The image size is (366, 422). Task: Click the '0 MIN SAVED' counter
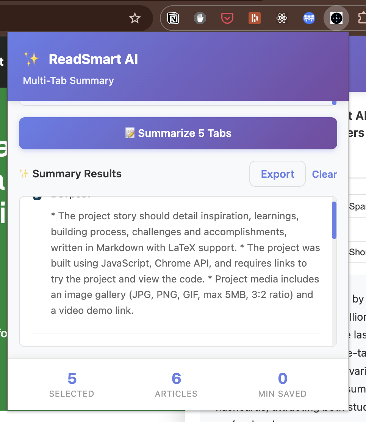click(x=282, y=384)
